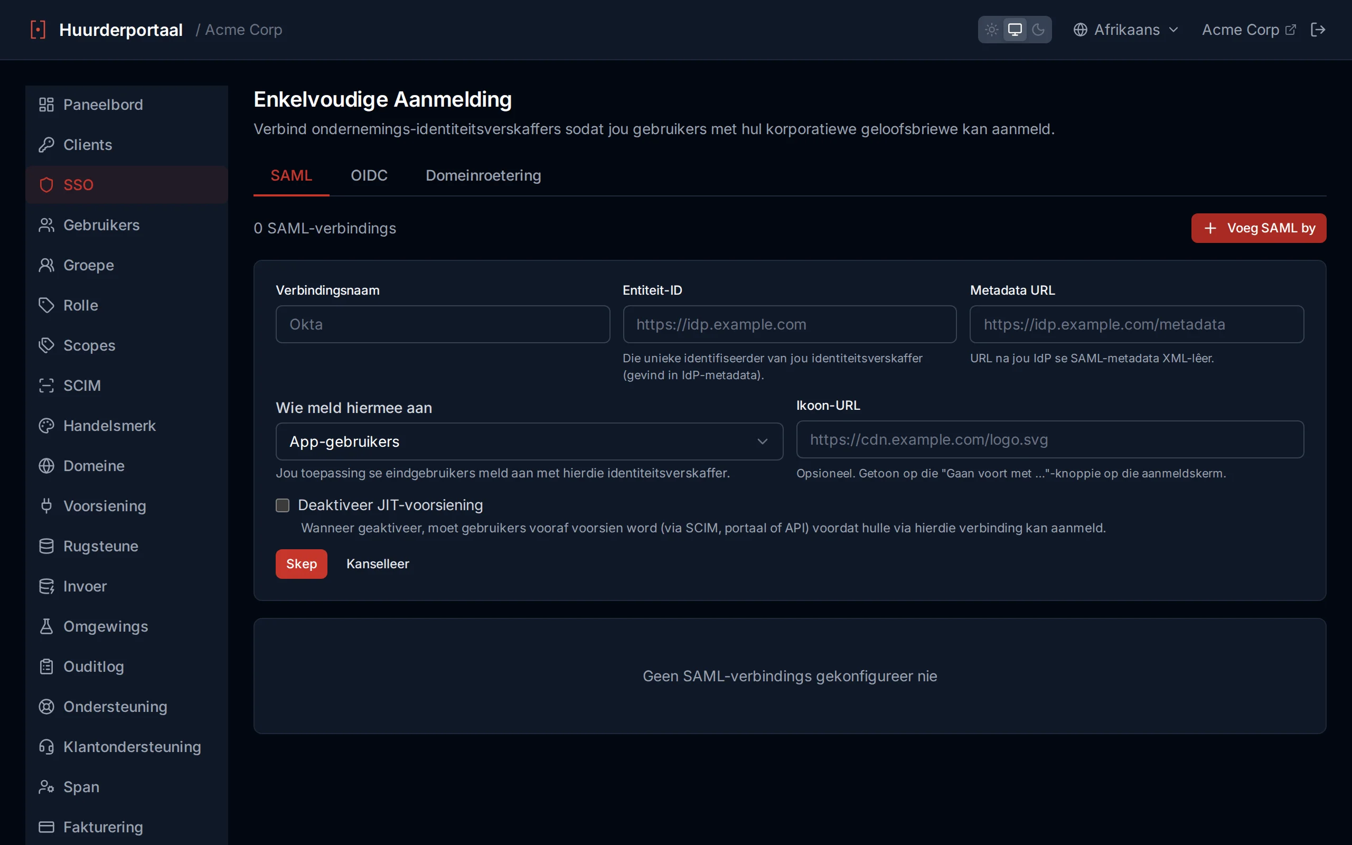This screenshot has height=845, width=1352.
Task: Click the language globe icon
Action: [x=1081, y=30]
